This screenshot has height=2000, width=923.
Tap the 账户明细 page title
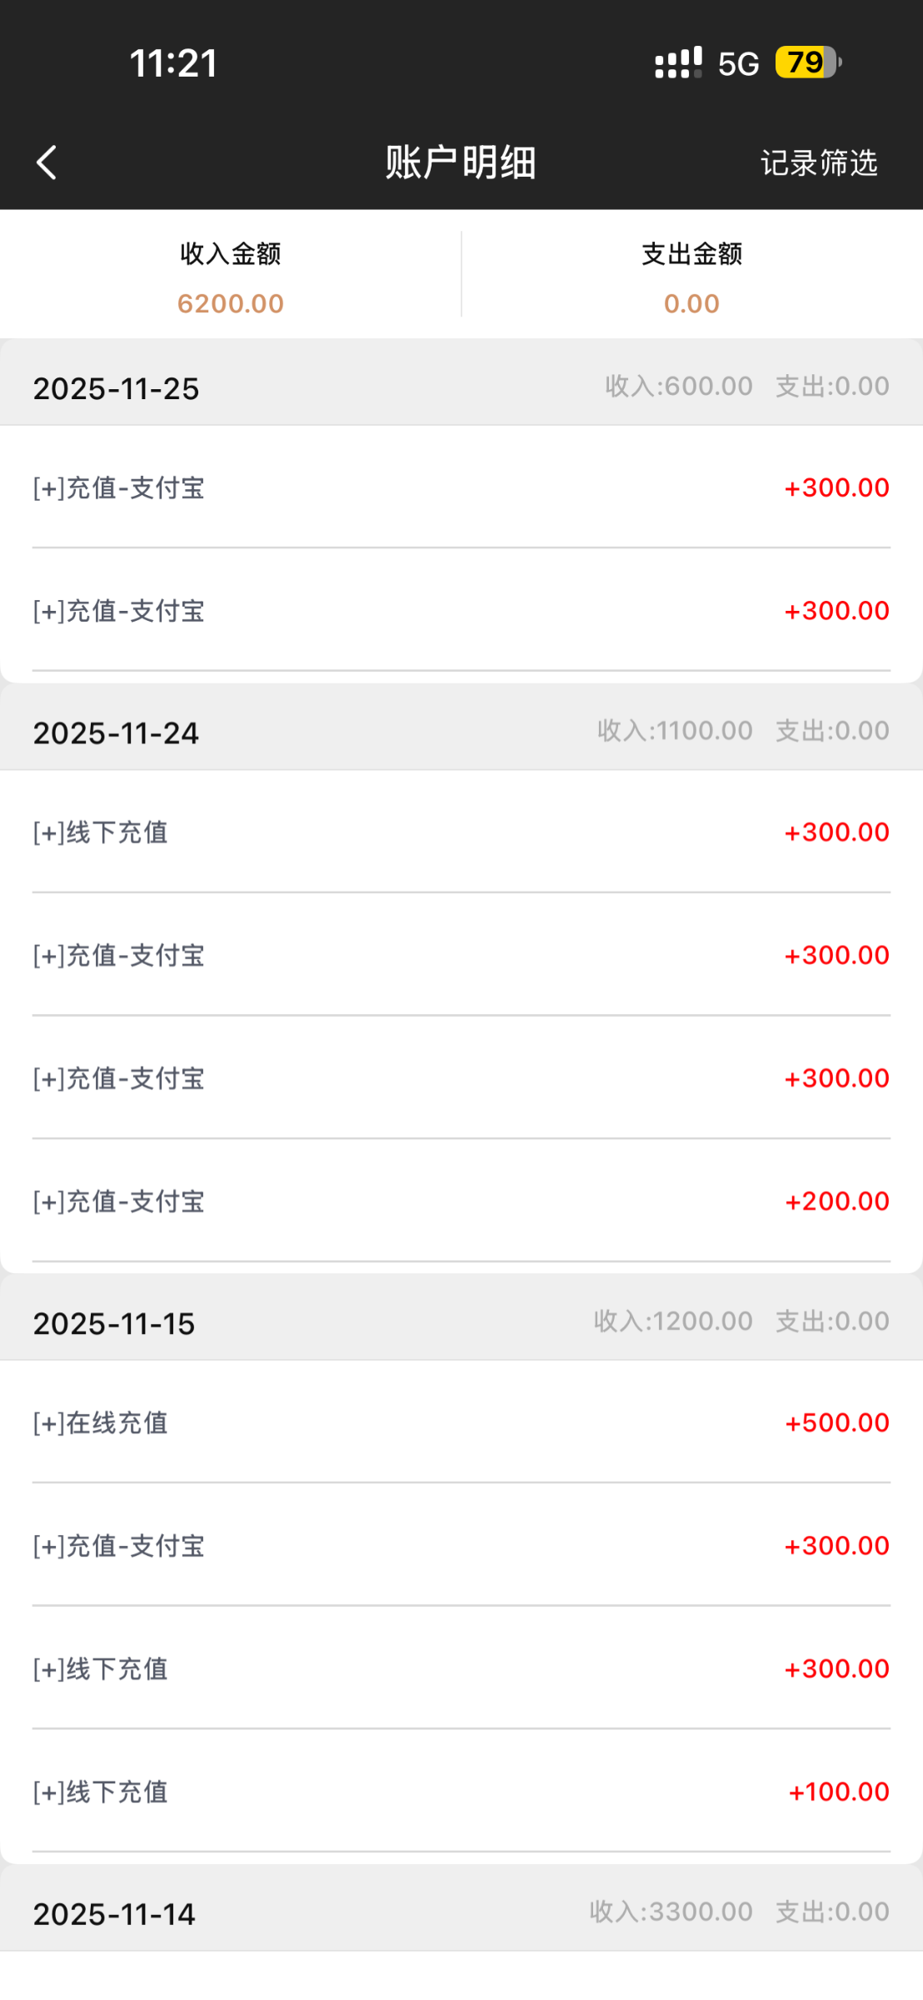coord(461,162)
